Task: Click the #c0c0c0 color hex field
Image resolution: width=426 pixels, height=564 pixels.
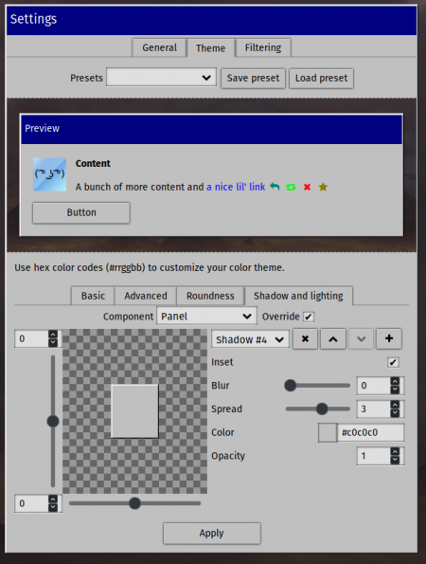Action: pyautogui.click(x=371, y=432)
